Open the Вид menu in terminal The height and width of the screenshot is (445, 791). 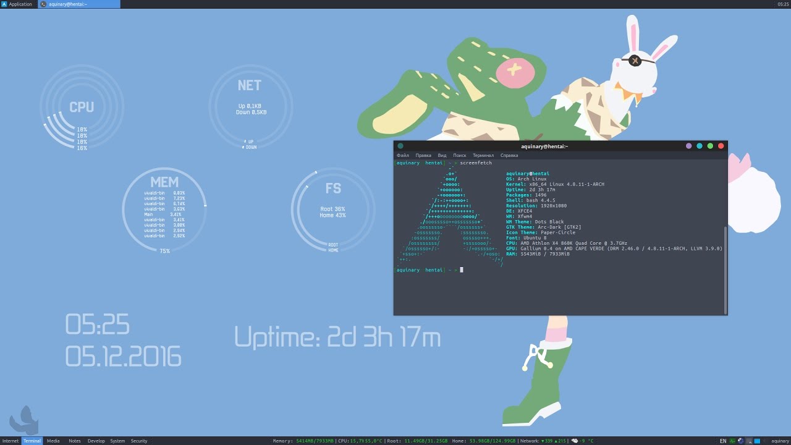pos(442,156)
